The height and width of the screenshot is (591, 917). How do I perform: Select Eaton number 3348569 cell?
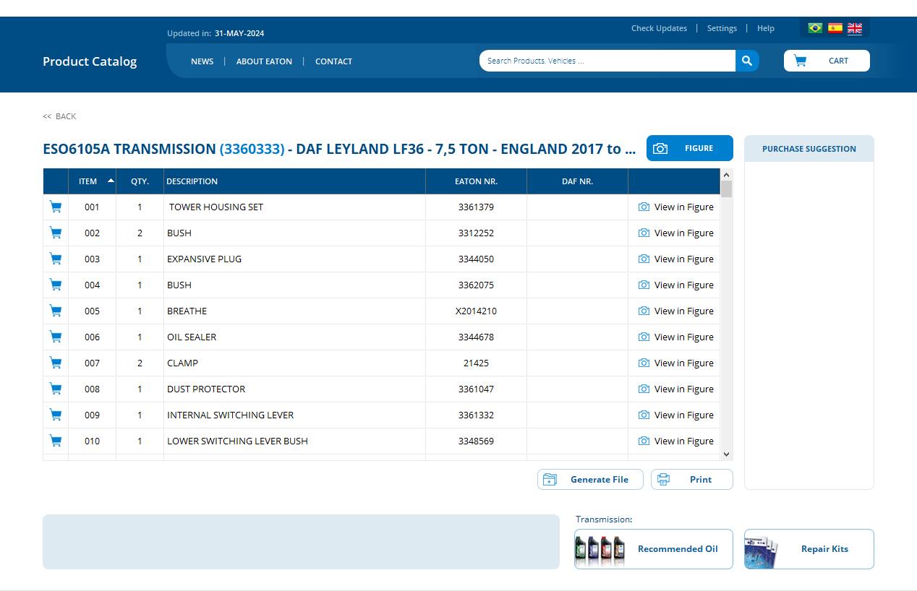476,441
